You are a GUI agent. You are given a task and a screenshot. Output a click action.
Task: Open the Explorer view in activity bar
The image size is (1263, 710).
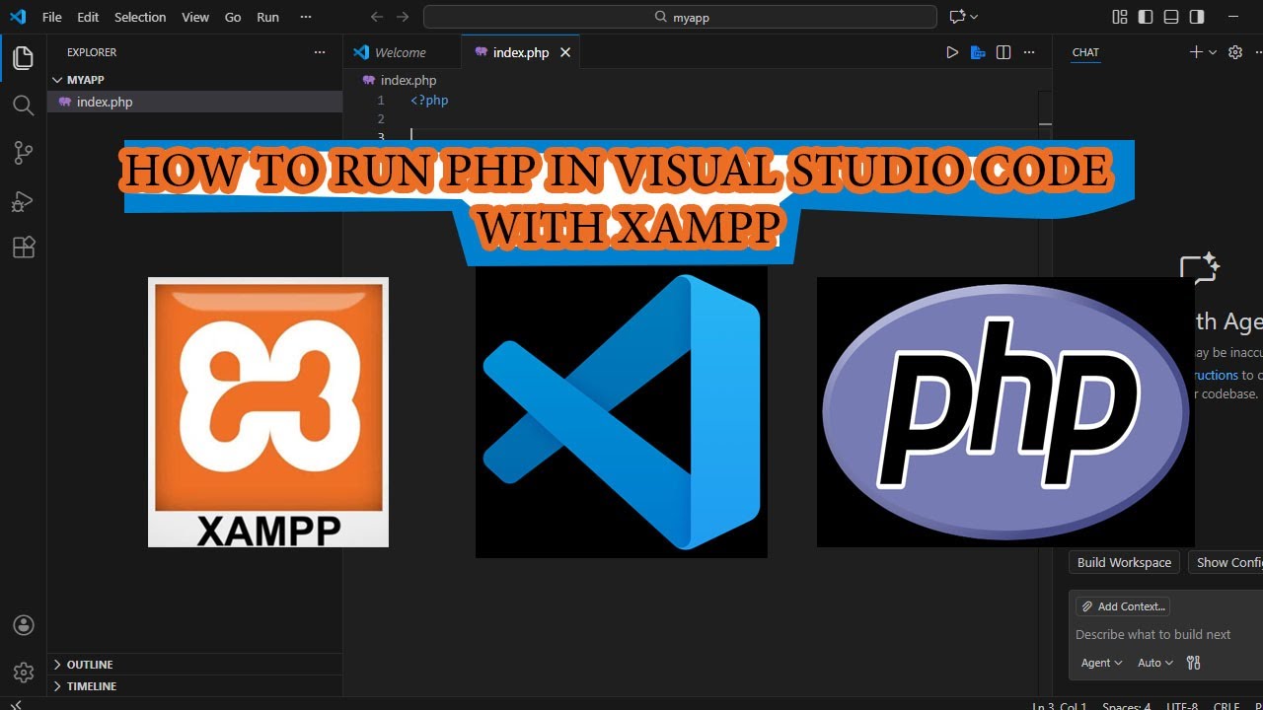[23, 58]
